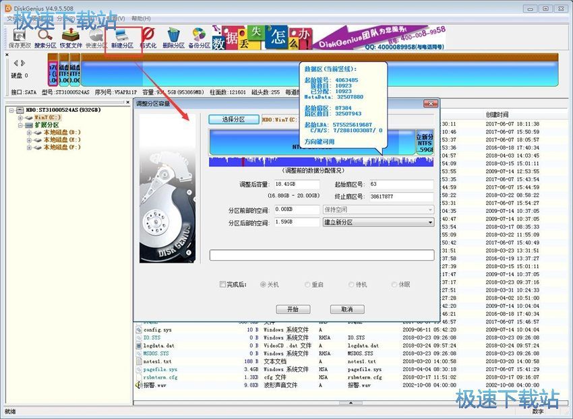Screen dimensions: 573x419
Task: Click the 调整后容量 field showing 18.41GB
Action: point(297,185)
